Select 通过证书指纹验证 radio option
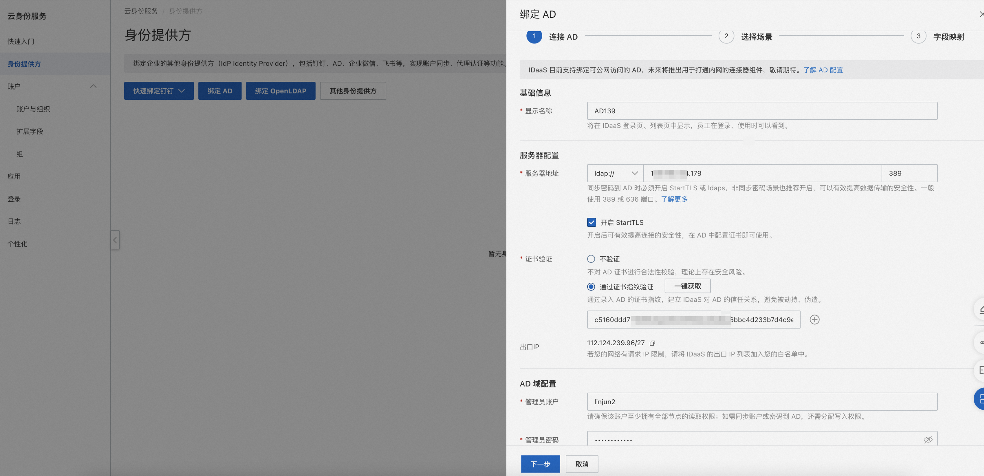This screenshot has height=476, width=984. pos(591,287)
